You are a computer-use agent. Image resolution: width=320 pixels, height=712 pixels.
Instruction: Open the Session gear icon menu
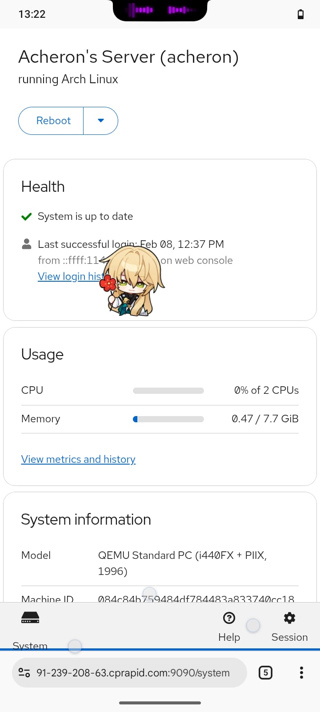click(x=289, y=618)
